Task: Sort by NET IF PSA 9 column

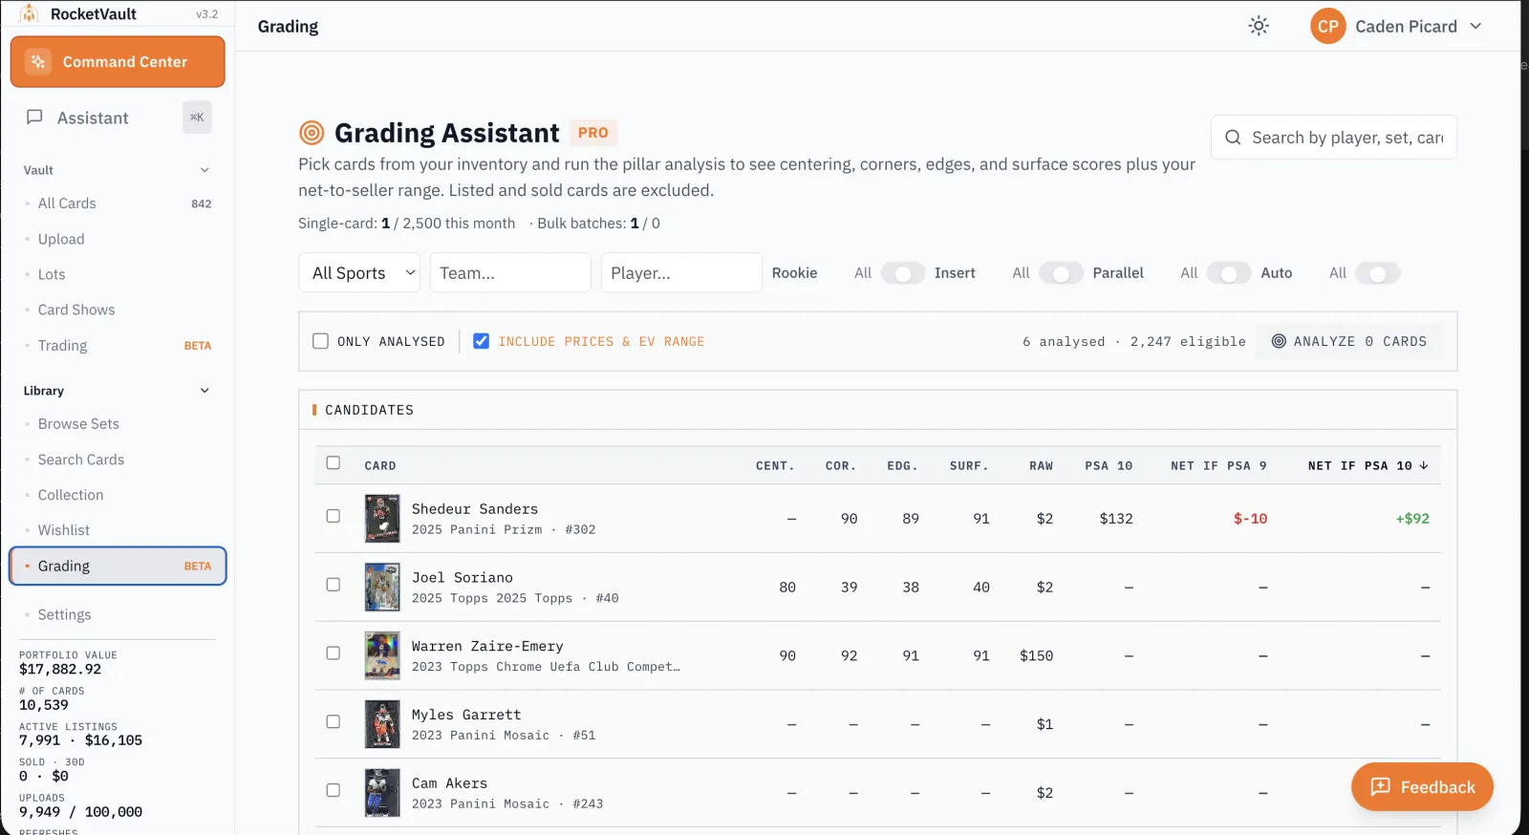Action: click(1218, 466)
